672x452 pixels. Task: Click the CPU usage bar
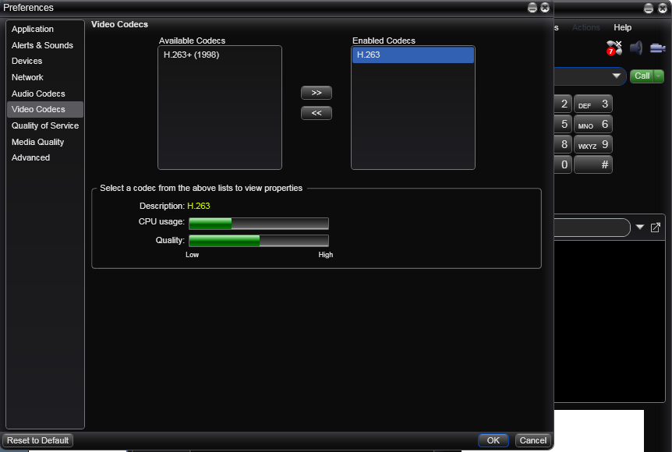coord(259,223)
